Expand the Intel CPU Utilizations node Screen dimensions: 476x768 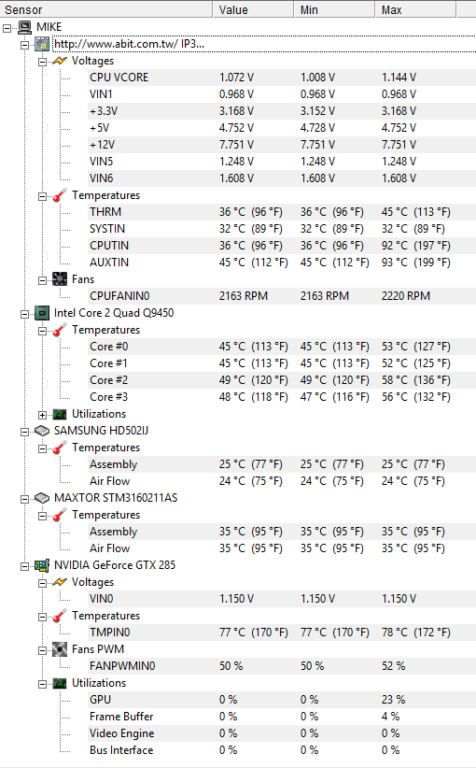[43, 415]
